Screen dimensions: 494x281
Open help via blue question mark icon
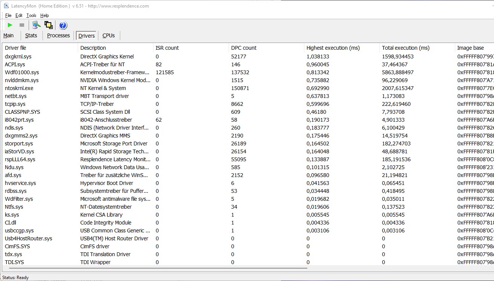63,25
